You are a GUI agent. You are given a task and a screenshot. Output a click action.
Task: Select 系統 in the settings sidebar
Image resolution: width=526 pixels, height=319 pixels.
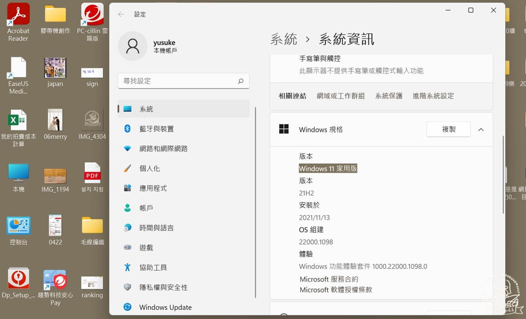coord(146,109)
